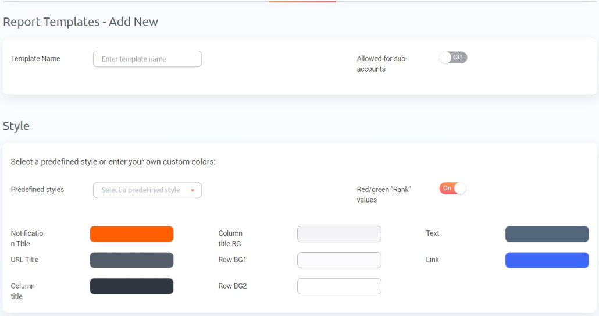
Task: Select the Column title BG color swatch
Action: click(339, 234)
